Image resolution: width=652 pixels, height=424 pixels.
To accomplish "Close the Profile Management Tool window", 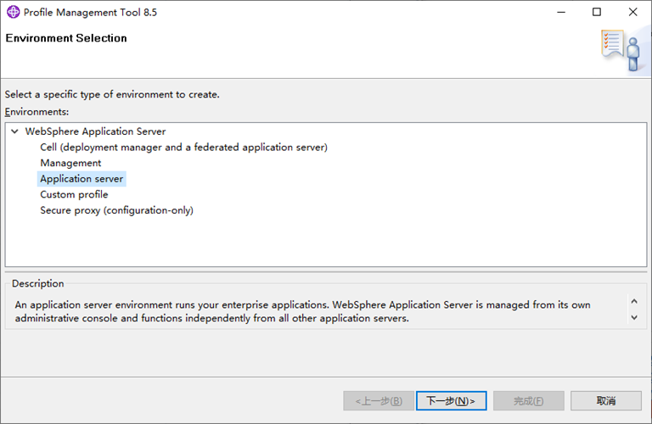I will (x=632, y=12).
